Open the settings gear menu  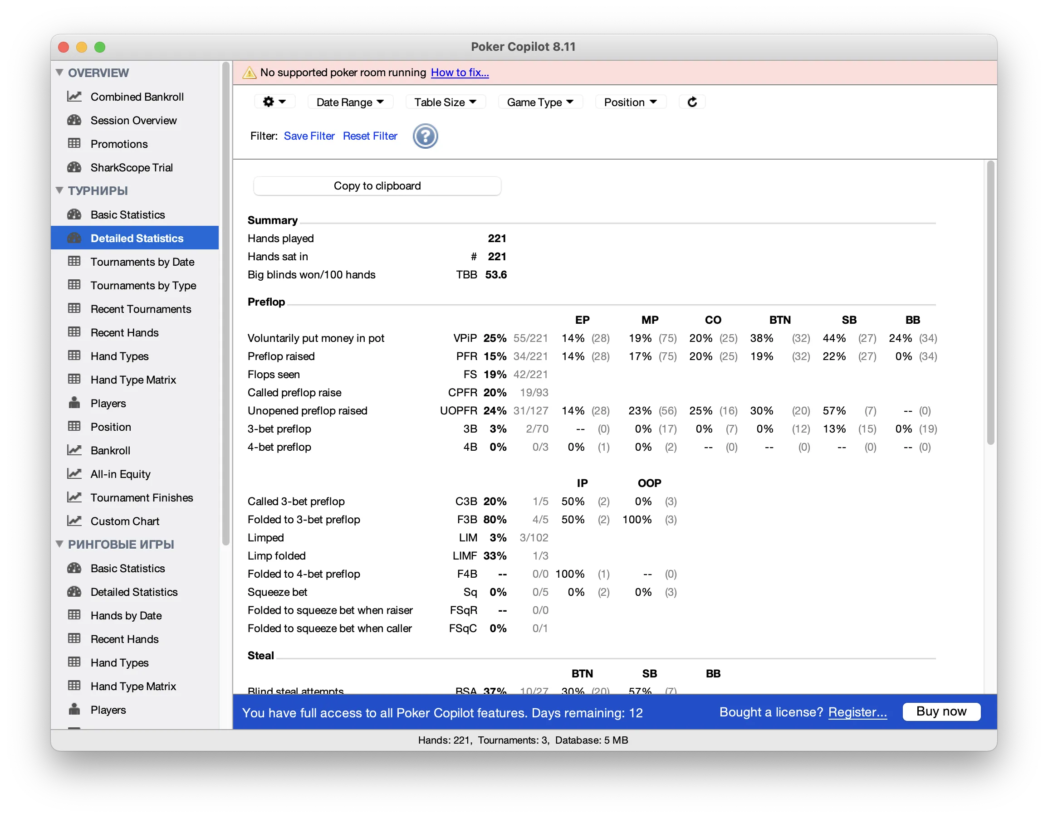[x=274, y=102]
